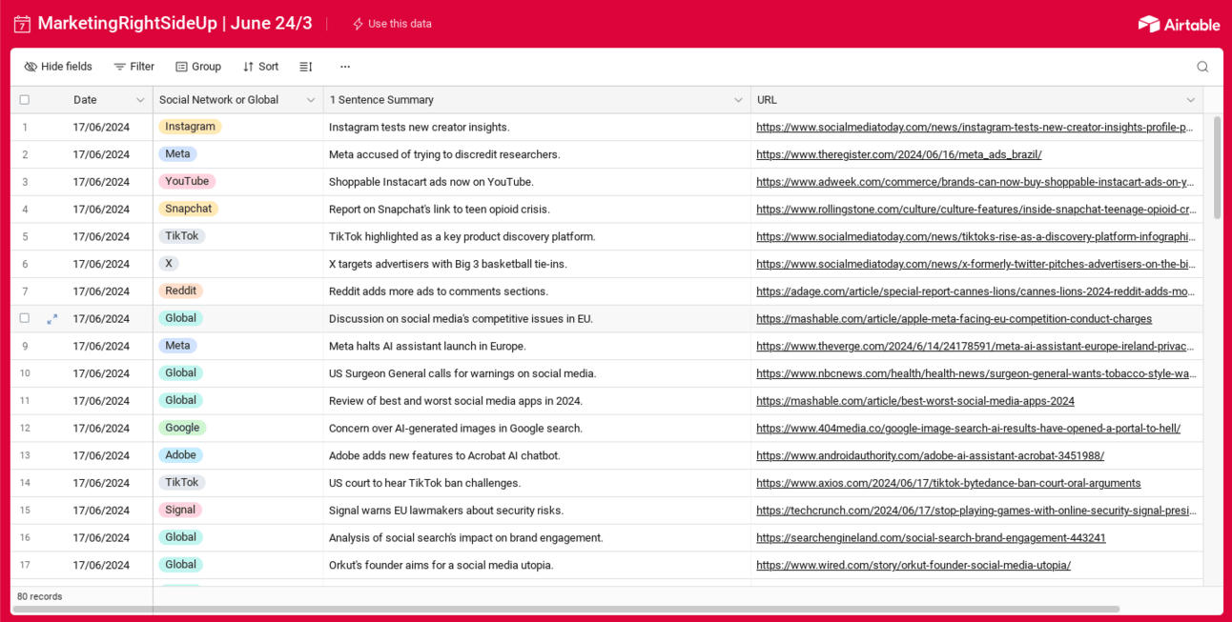The image size is (1232, 622).
Task: Open the Filter option
Action: pyautogui.click(x=133, y=67)
